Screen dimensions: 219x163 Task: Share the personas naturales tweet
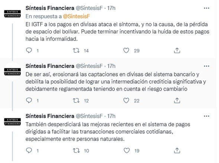pos(177,150)
